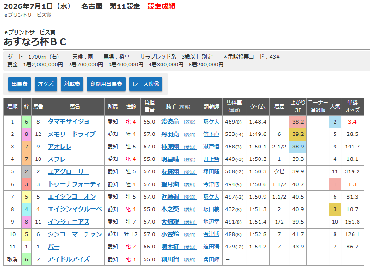Screen dimensions: 370x271
Task: Open jockey 近藤颯 link
Action: tap(179, 197)
